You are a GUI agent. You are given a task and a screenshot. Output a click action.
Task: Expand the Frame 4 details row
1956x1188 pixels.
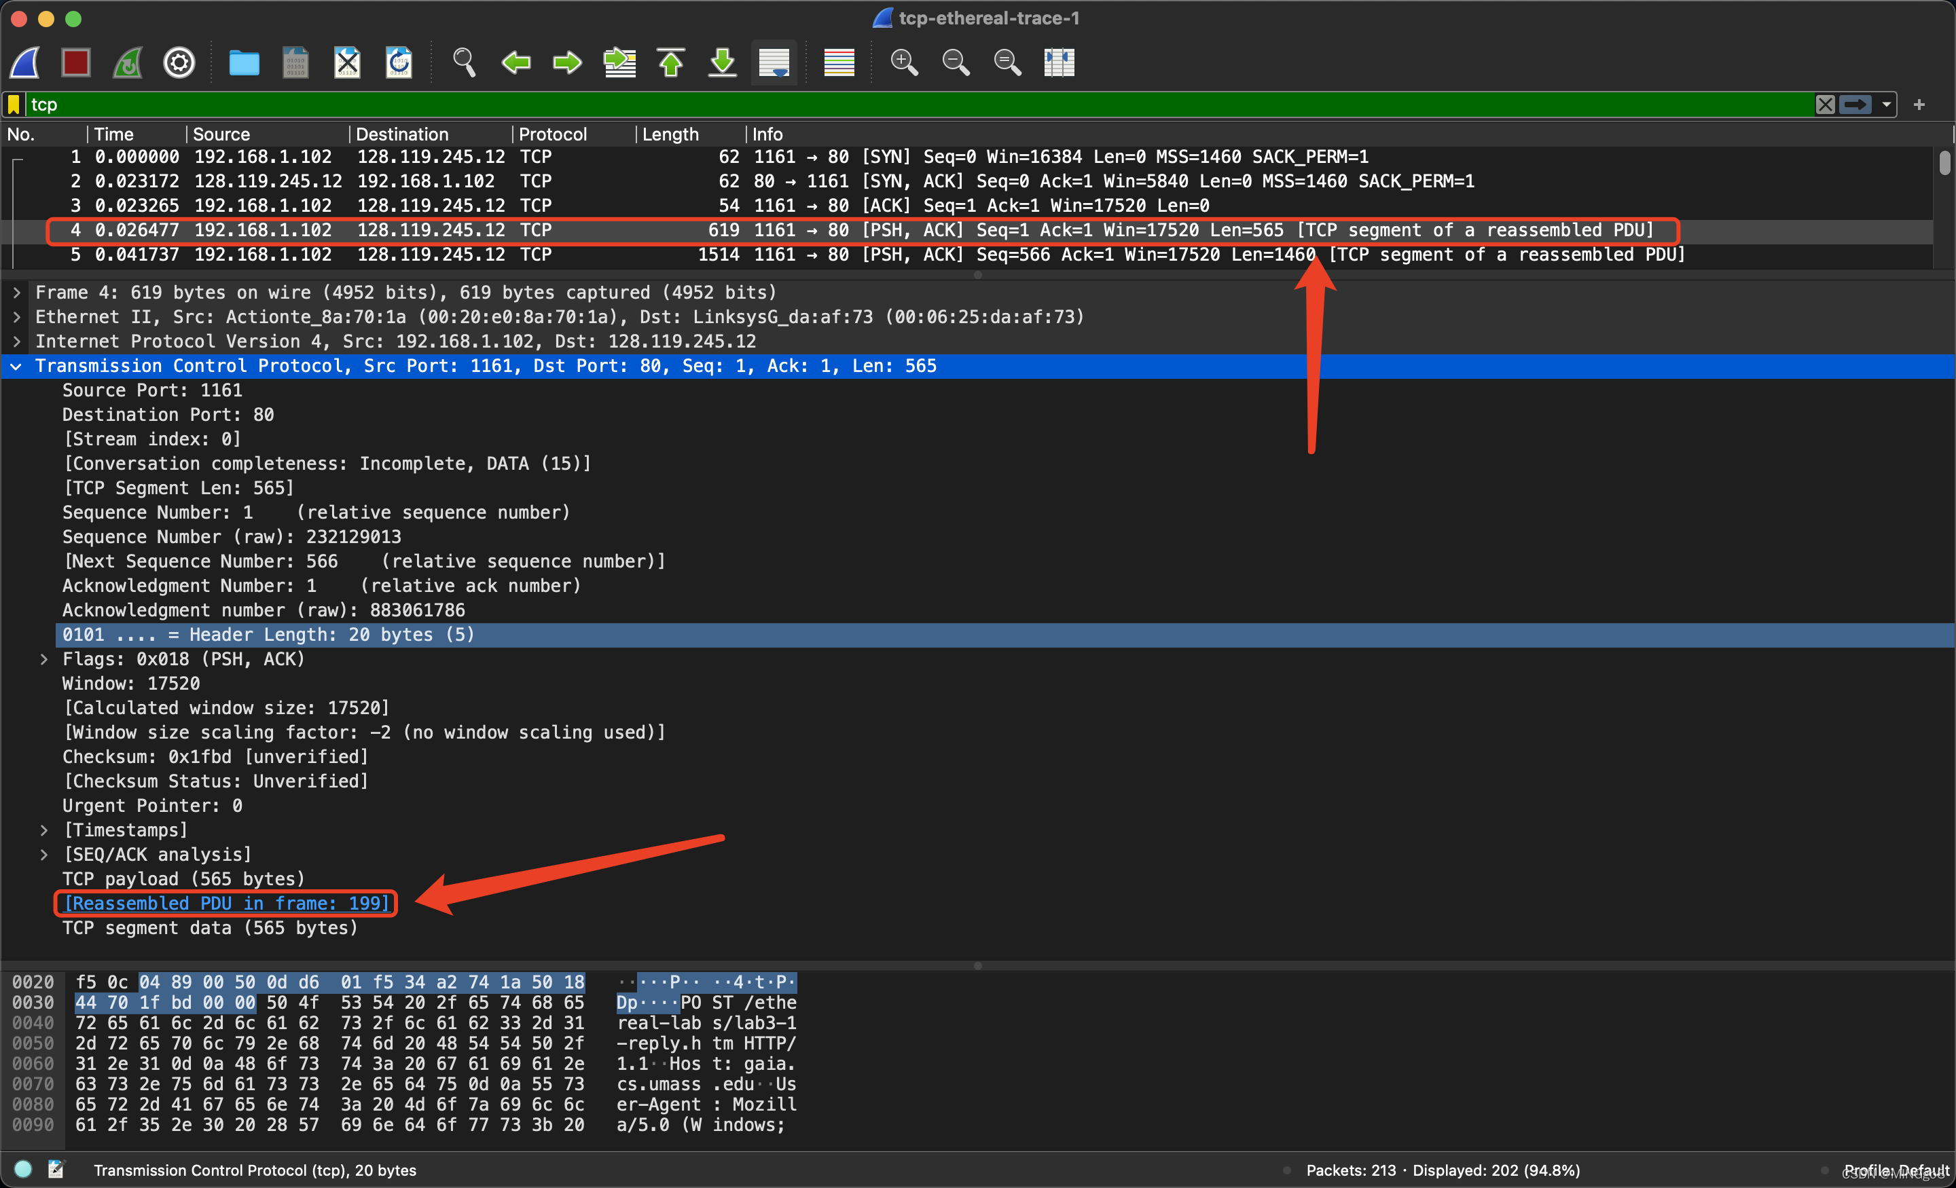17,293
